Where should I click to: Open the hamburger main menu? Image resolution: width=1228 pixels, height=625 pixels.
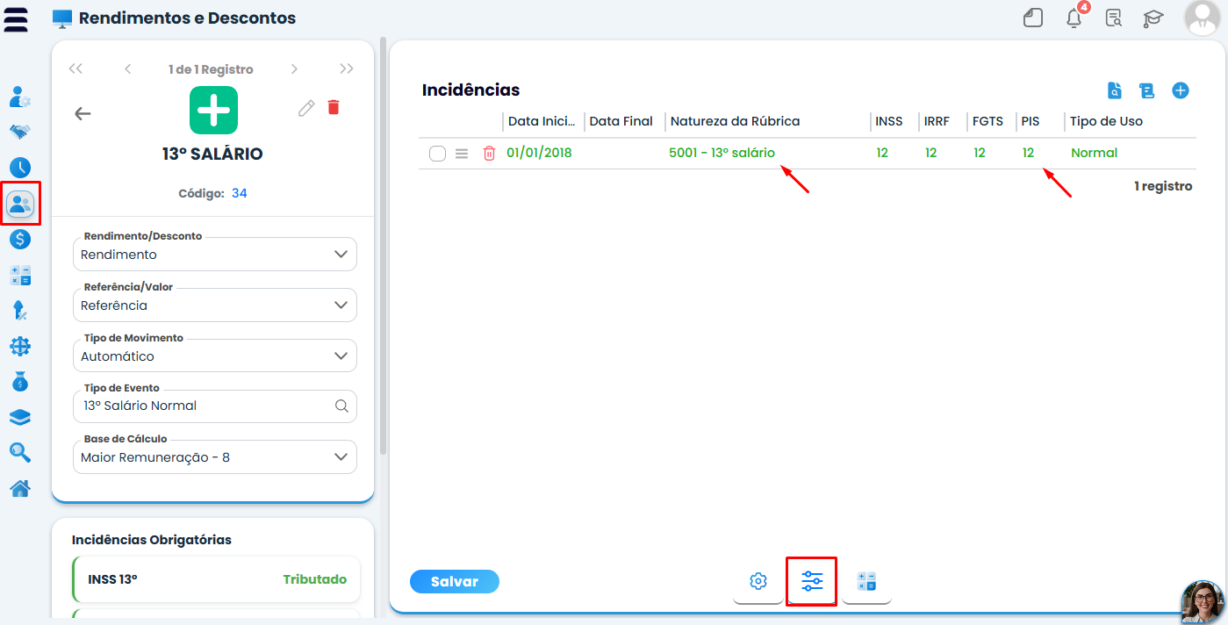tap(16, 18)
